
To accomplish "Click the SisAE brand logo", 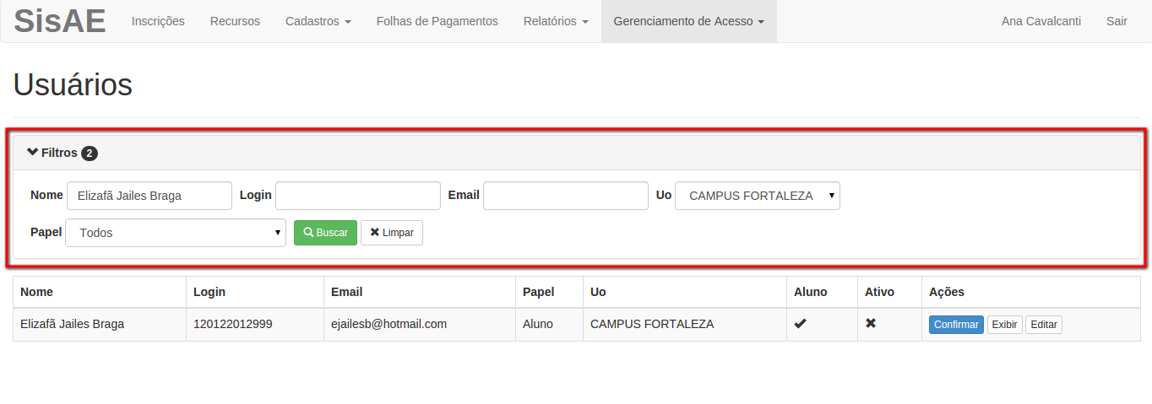I will (60, 21).
